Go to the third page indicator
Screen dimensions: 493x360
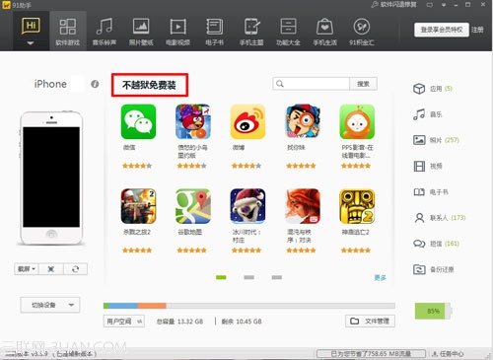pos(277,277)
